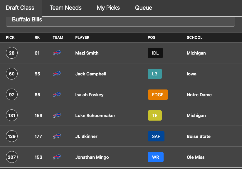Open the Team Needs tab
This screenshot has height=169, width=242.
(x=65, y=8)
